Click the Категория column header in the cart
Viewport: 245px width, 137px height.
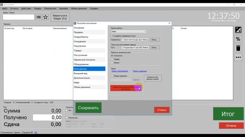click(x=28, y=28)
